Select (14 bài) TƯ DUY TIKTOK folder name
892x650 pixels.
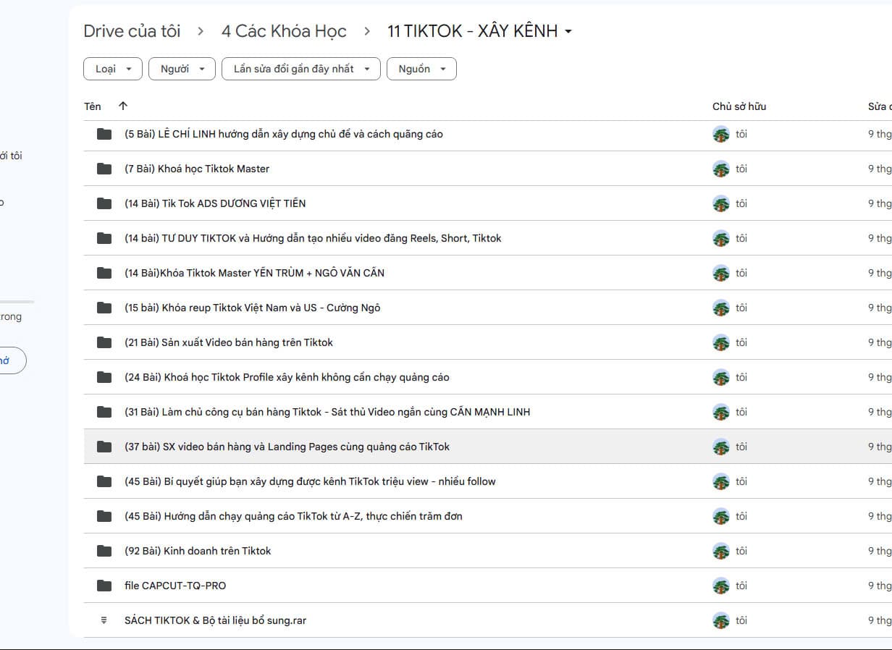[x=313, y=238]
